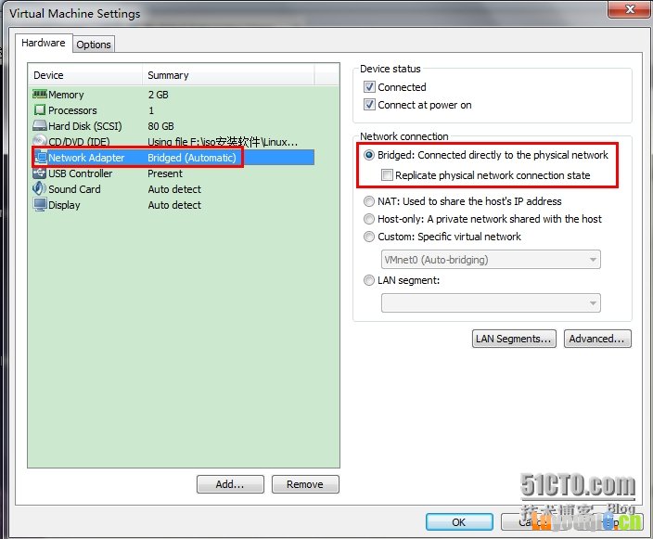
Task: Sort list by Summary column header
Action: (x=228, y=75)
